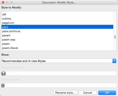Screen dimensions: 118x96
Task: Choose the pagenum style
Action: click(57, 23)
